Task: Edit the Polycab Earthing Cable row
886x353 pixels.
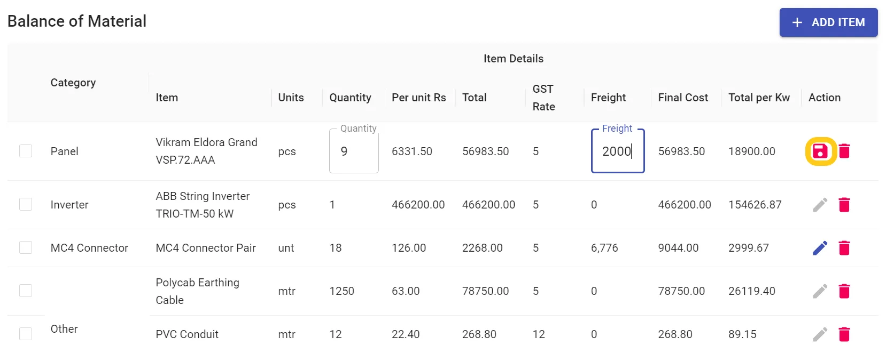Action: tap(820, 291)
